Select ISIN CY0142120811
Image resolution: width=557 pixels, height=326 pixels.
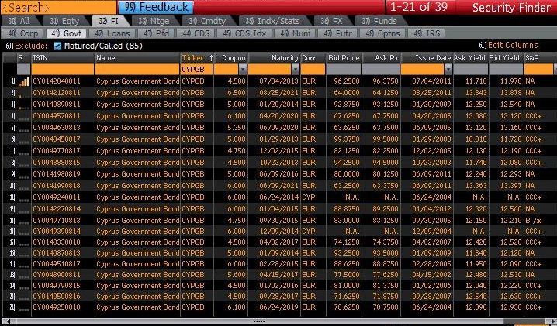pyautogui.click(x=57, y=93)
